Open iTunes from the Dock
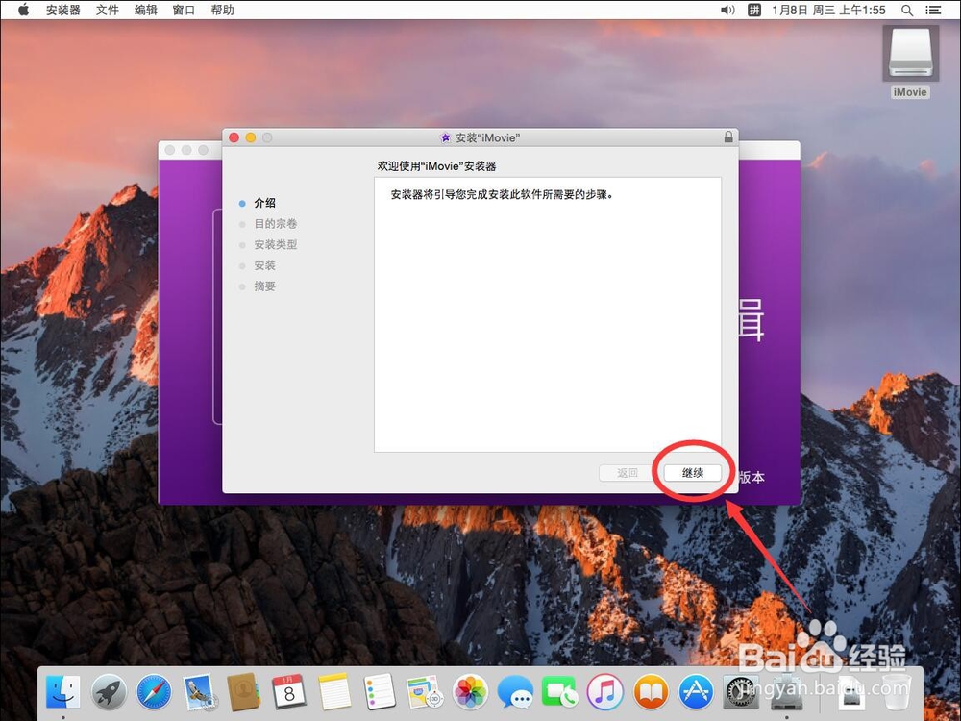Image resolution: width=961 pixels, height=721 pixels. point(605,692)
